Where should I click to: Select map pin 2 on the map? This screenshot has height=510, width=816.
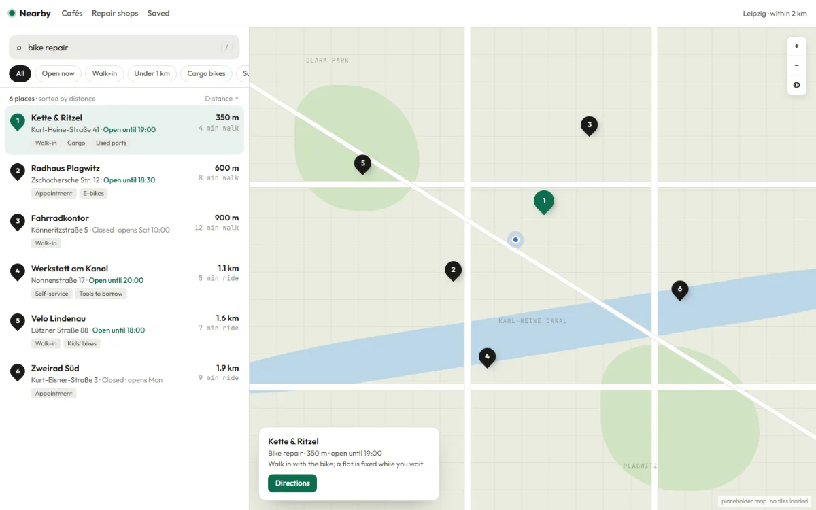click(x=453, y=271)
